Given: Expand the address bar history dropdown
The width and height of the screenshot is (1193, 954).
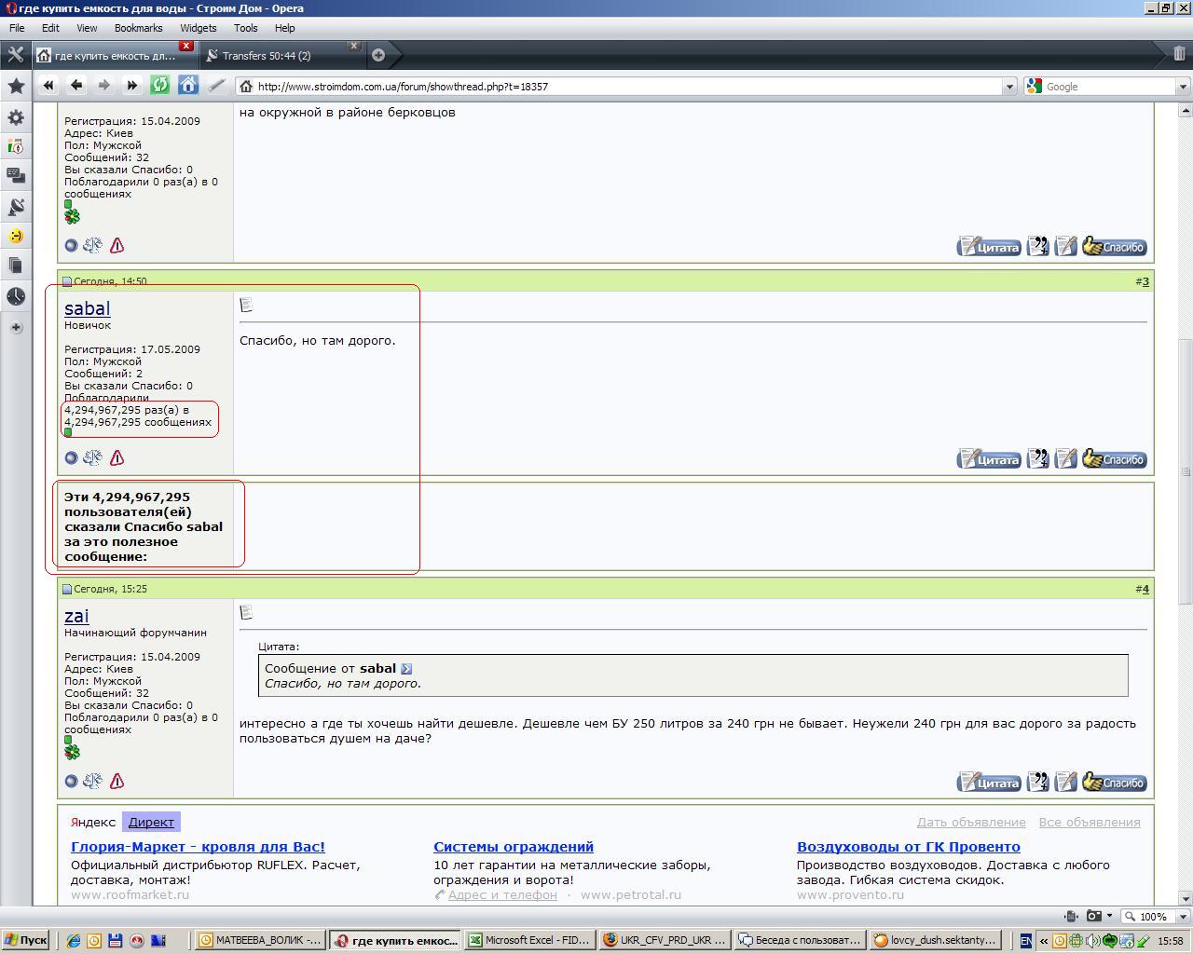Looking at the screenshot, I should pos(1008,87).
